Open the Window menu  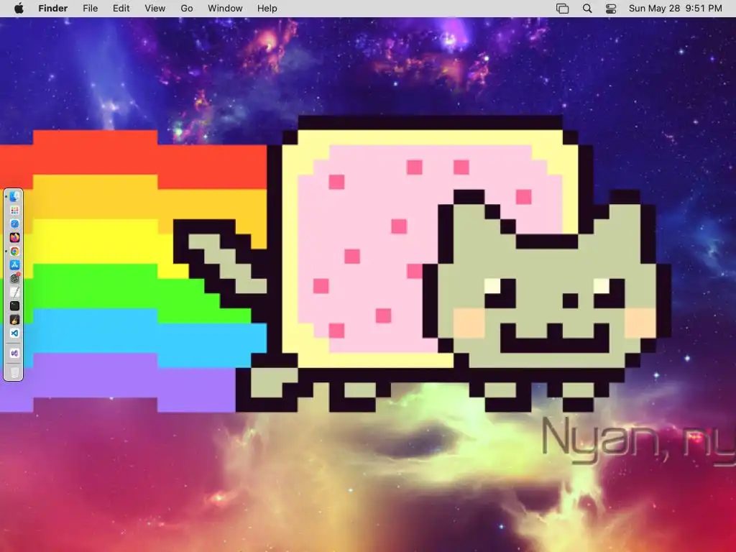(x=225, y=9)
